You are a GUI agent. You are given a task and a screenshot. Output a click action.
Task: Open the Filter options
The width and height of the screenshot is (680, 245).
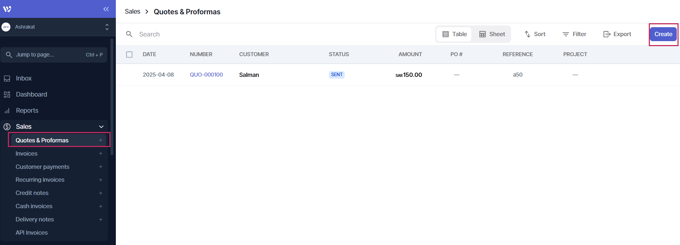574,34
